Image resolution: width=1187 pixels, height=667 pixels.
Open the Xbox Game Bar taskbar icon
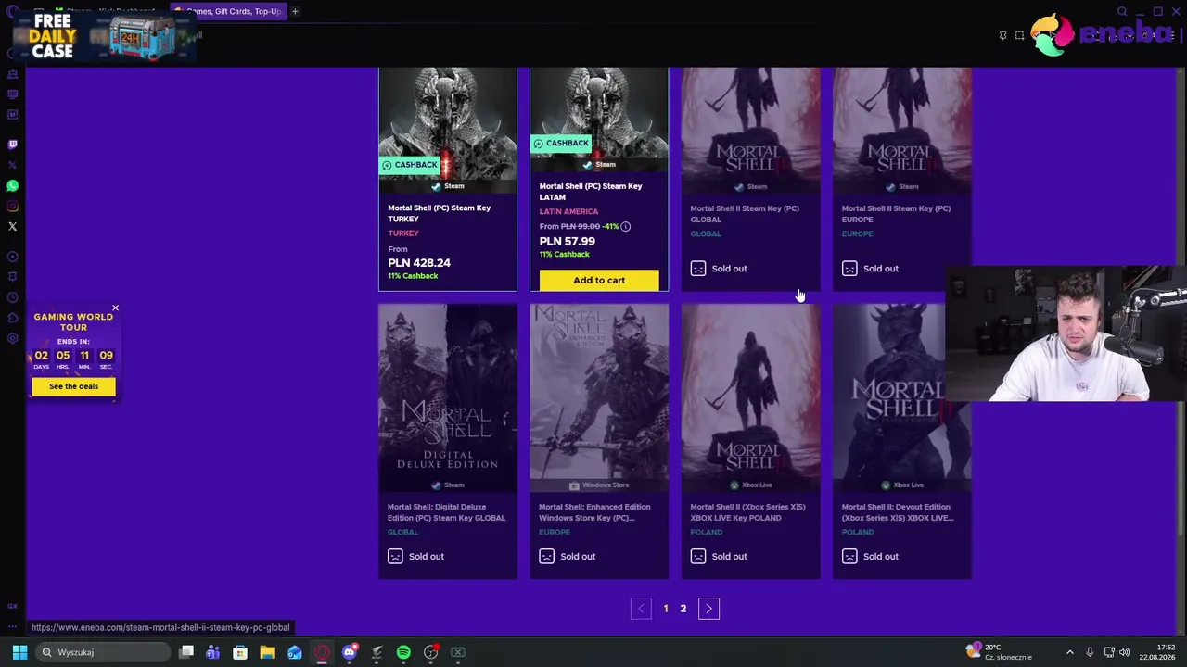(x=457, y=652)
